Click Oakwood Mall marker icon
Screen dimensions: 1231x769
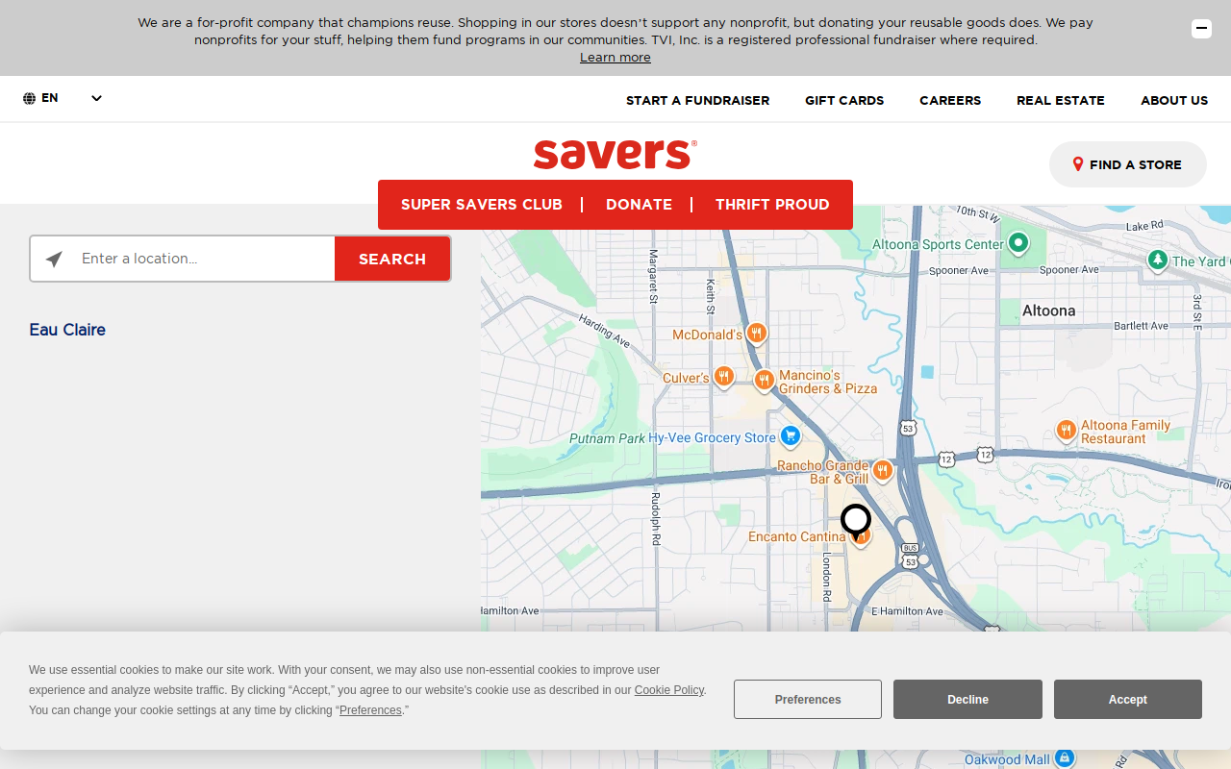click(1065, 757)
